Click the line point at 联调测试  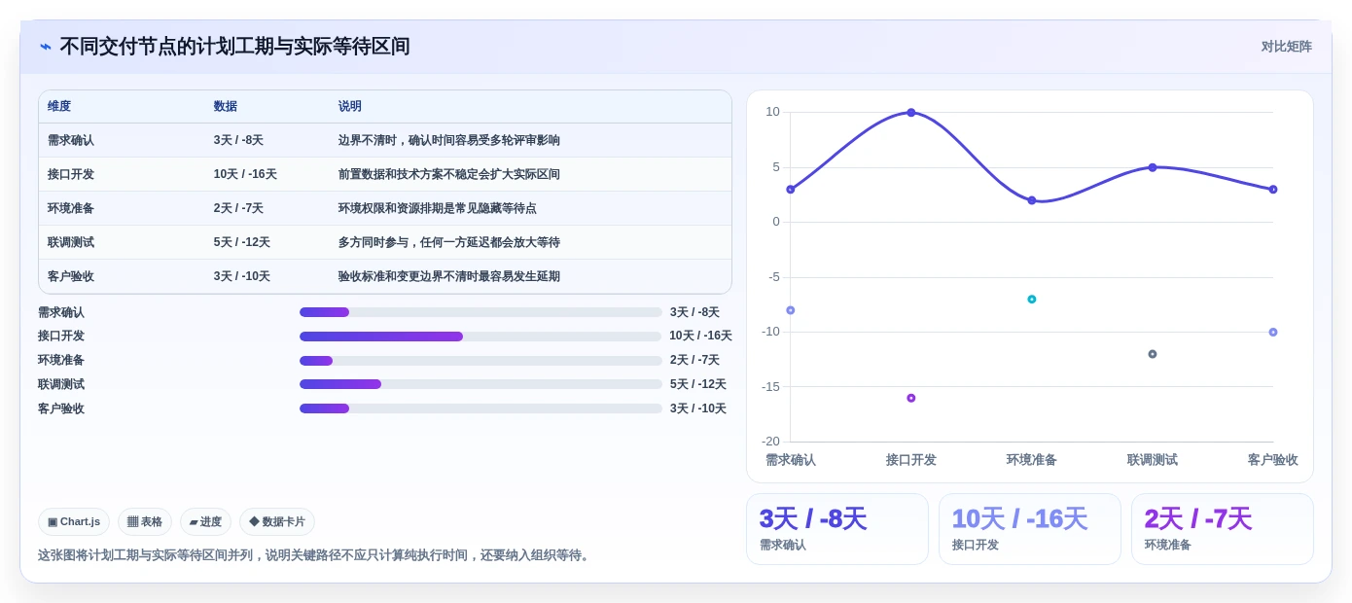coord(1153,167)
